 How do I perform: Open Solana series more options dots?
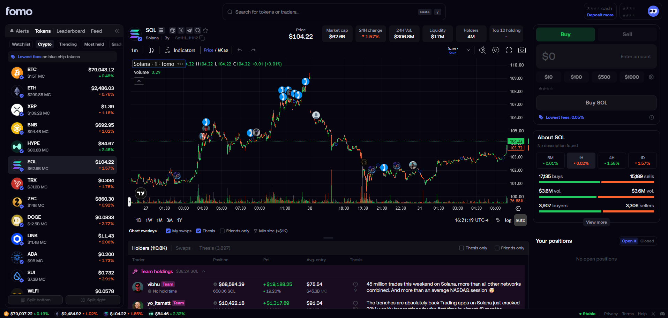180,64
